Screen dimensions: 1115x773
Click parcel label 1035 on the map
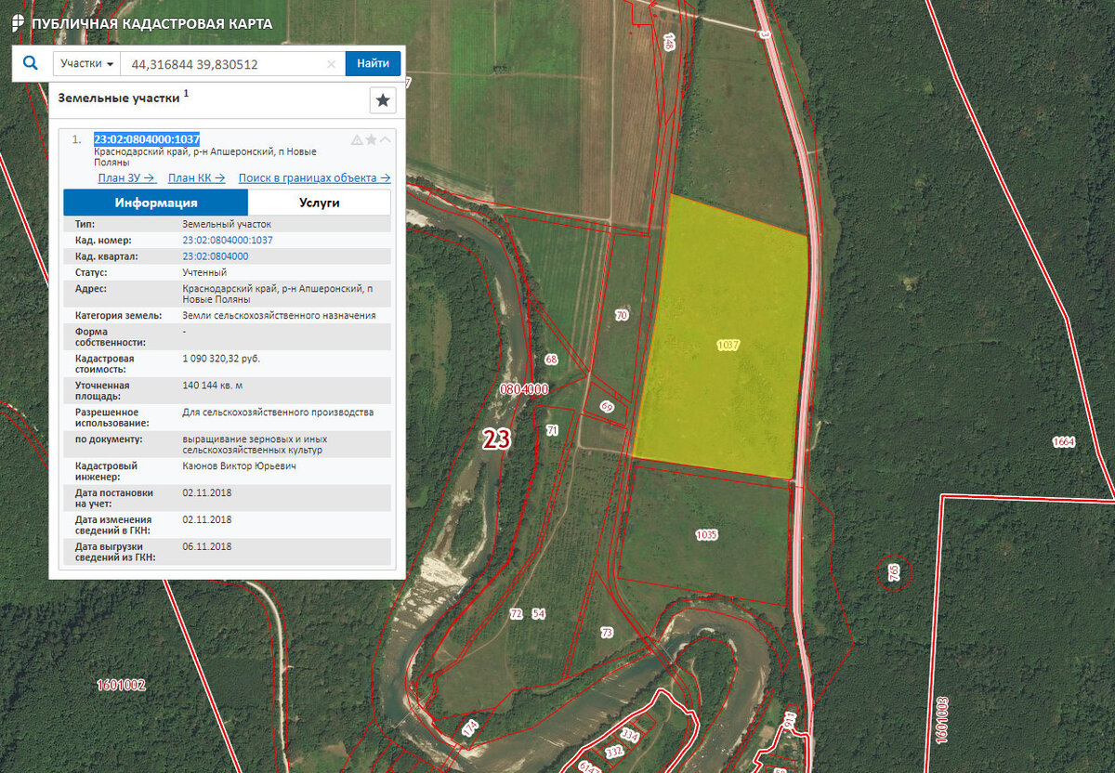click(x=706, y=535)
